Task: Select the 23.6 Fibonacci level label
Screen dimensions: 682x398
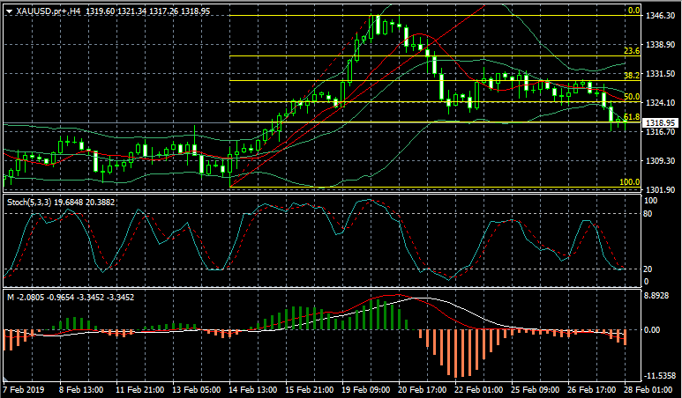Action: click(632, 51)
